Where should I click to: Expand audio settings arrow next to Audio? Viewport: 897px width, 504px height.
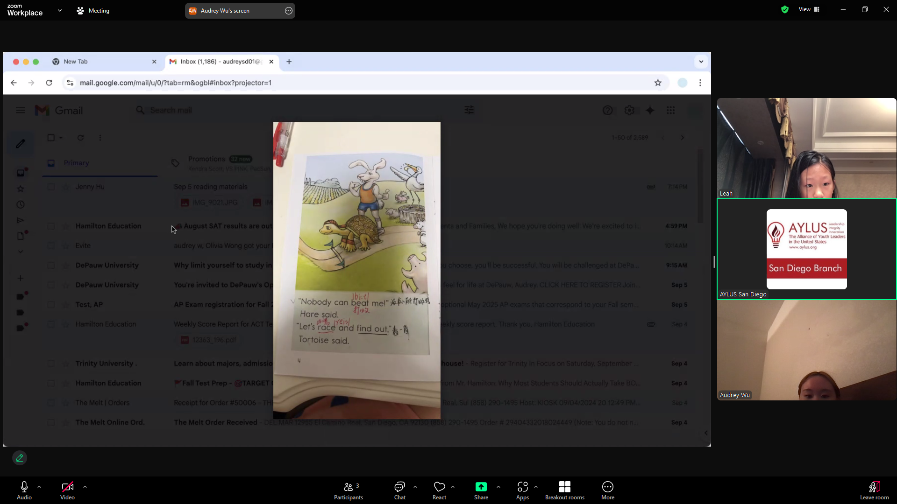[39, 487]
